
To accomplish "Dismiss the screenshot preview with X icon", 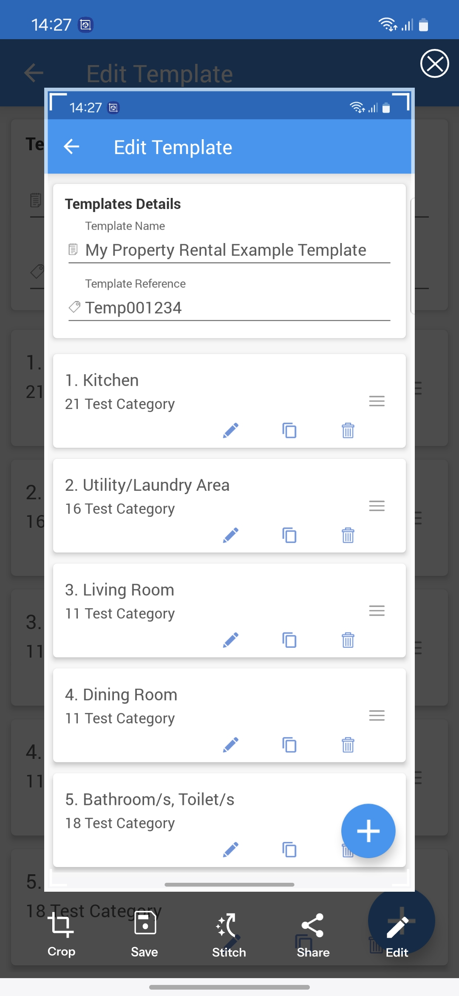I will pos(434,64).
